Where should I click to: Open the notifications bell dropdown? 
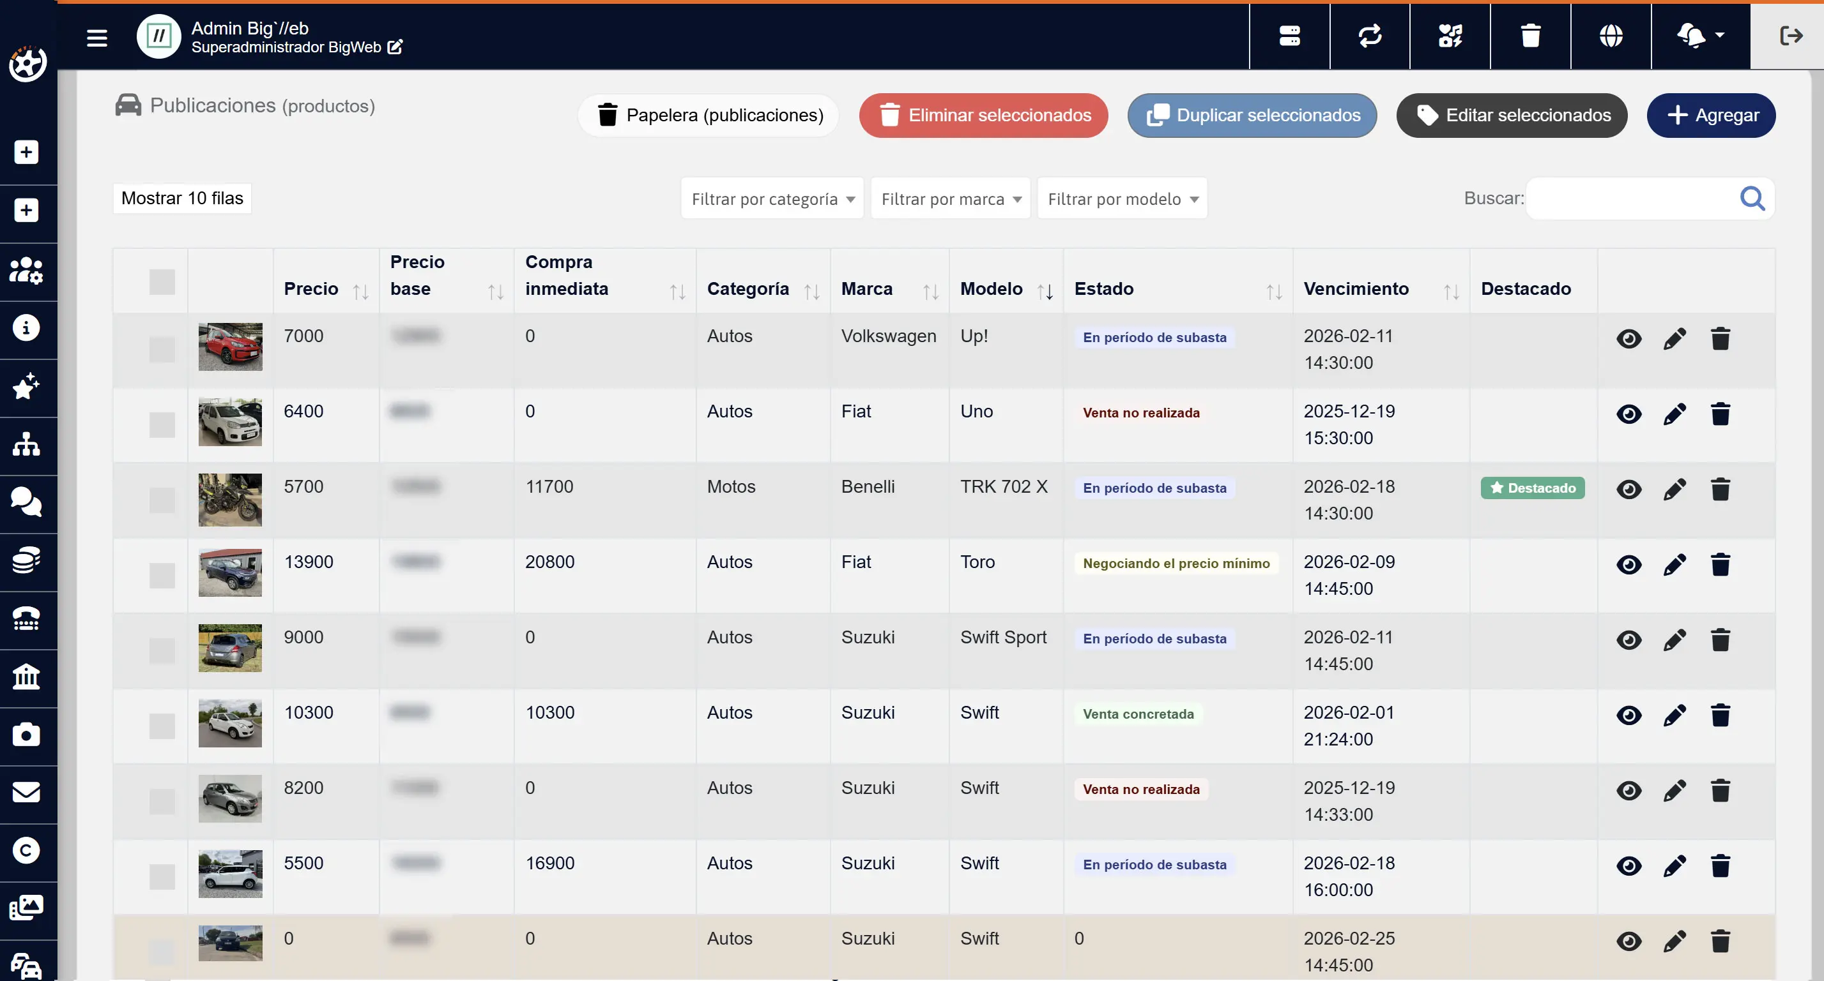click(x=1699, y=35)
